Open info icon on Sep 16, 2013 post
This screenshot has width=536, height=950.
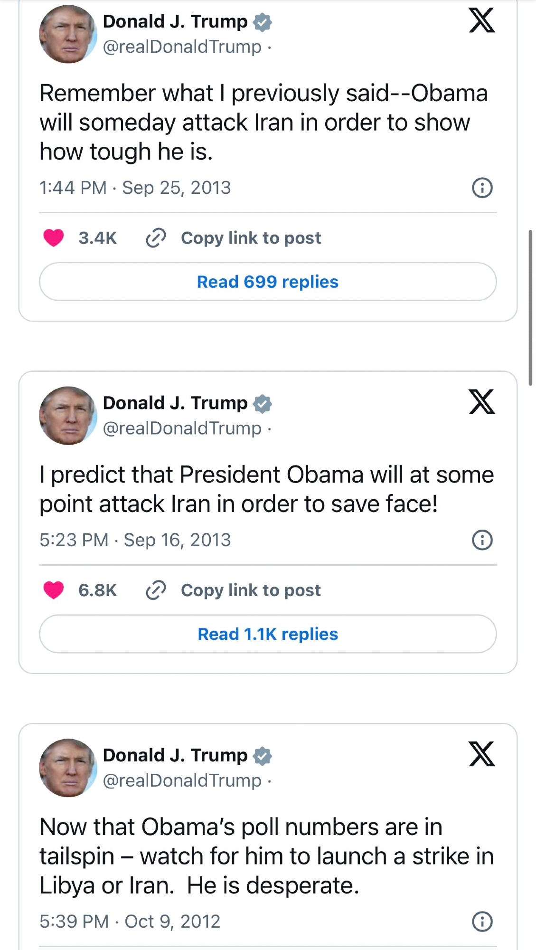point(482,540)
